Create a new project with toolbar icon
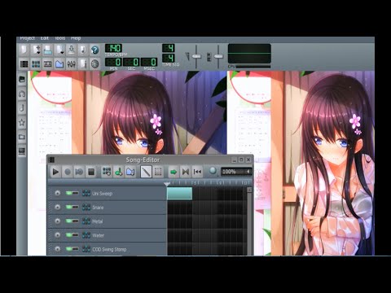 [x=24, y=50]
